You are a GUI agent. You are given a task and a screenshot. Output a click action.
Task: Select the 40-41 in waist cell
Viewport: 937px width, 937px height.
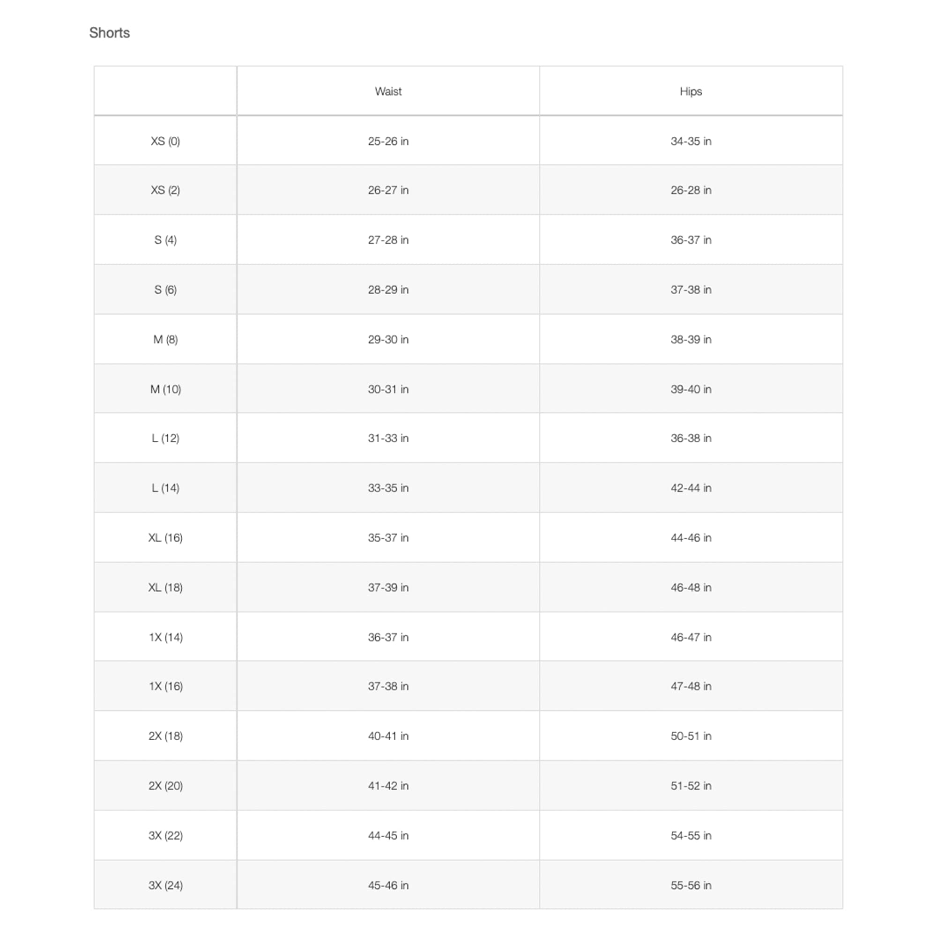coord(388,736)
